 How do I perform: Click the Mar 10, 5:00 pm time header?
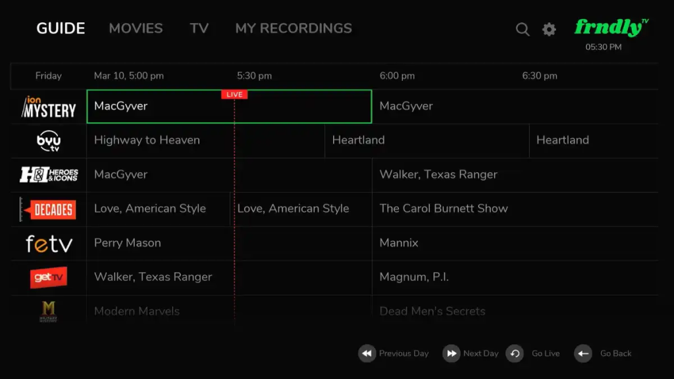click(x=129, y=76)
